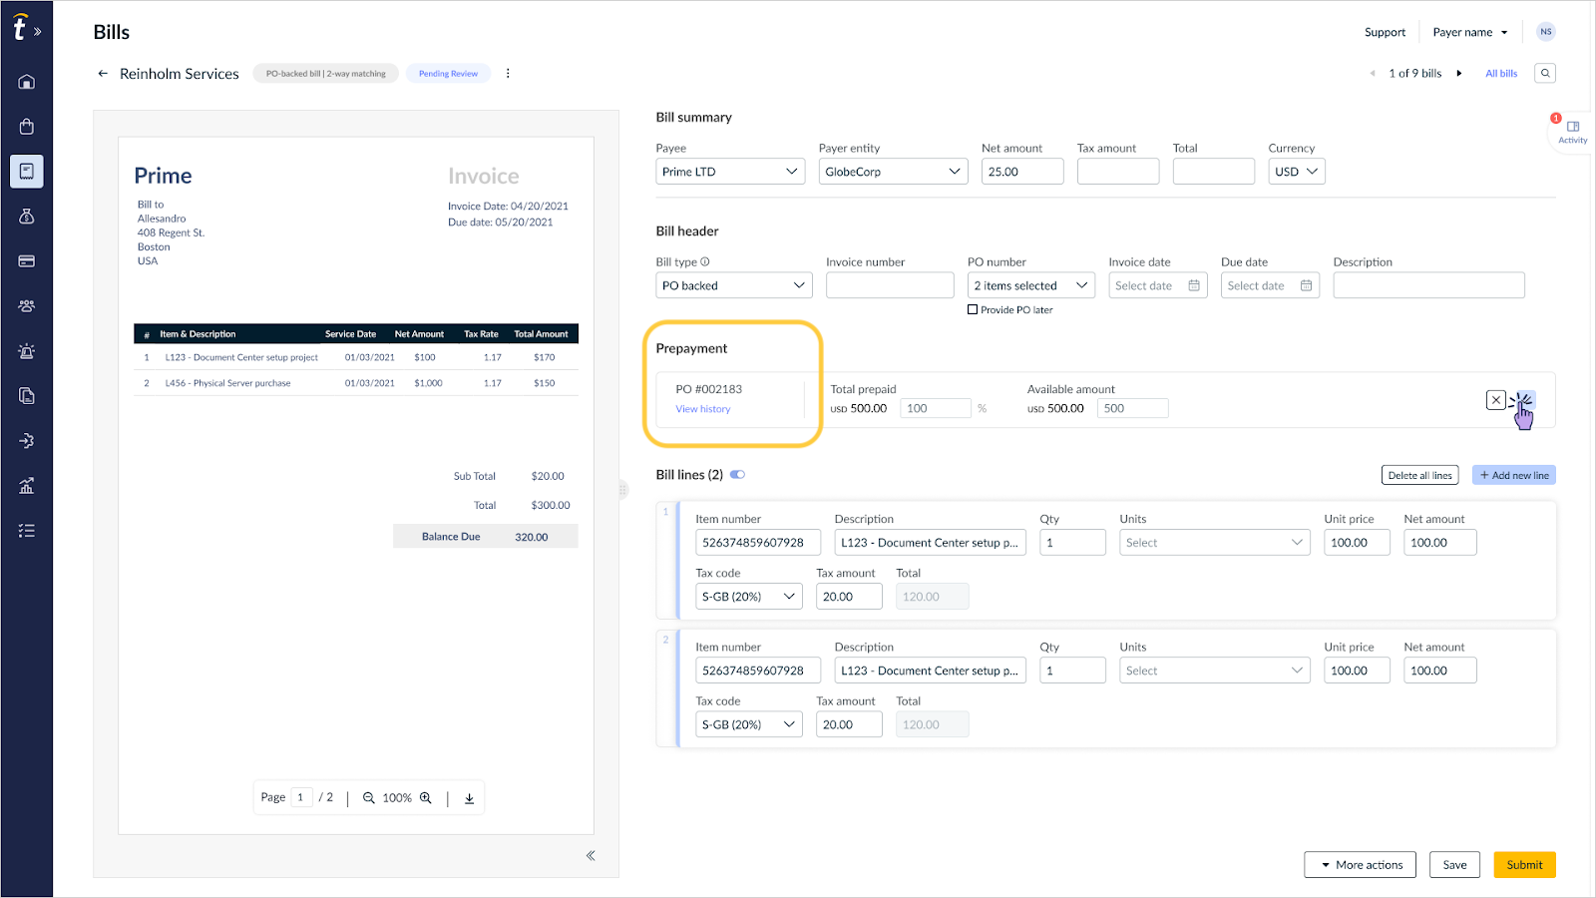This screenshot has height=898, width=1596.
Task: Click the All bills link
Action: 1501,74
